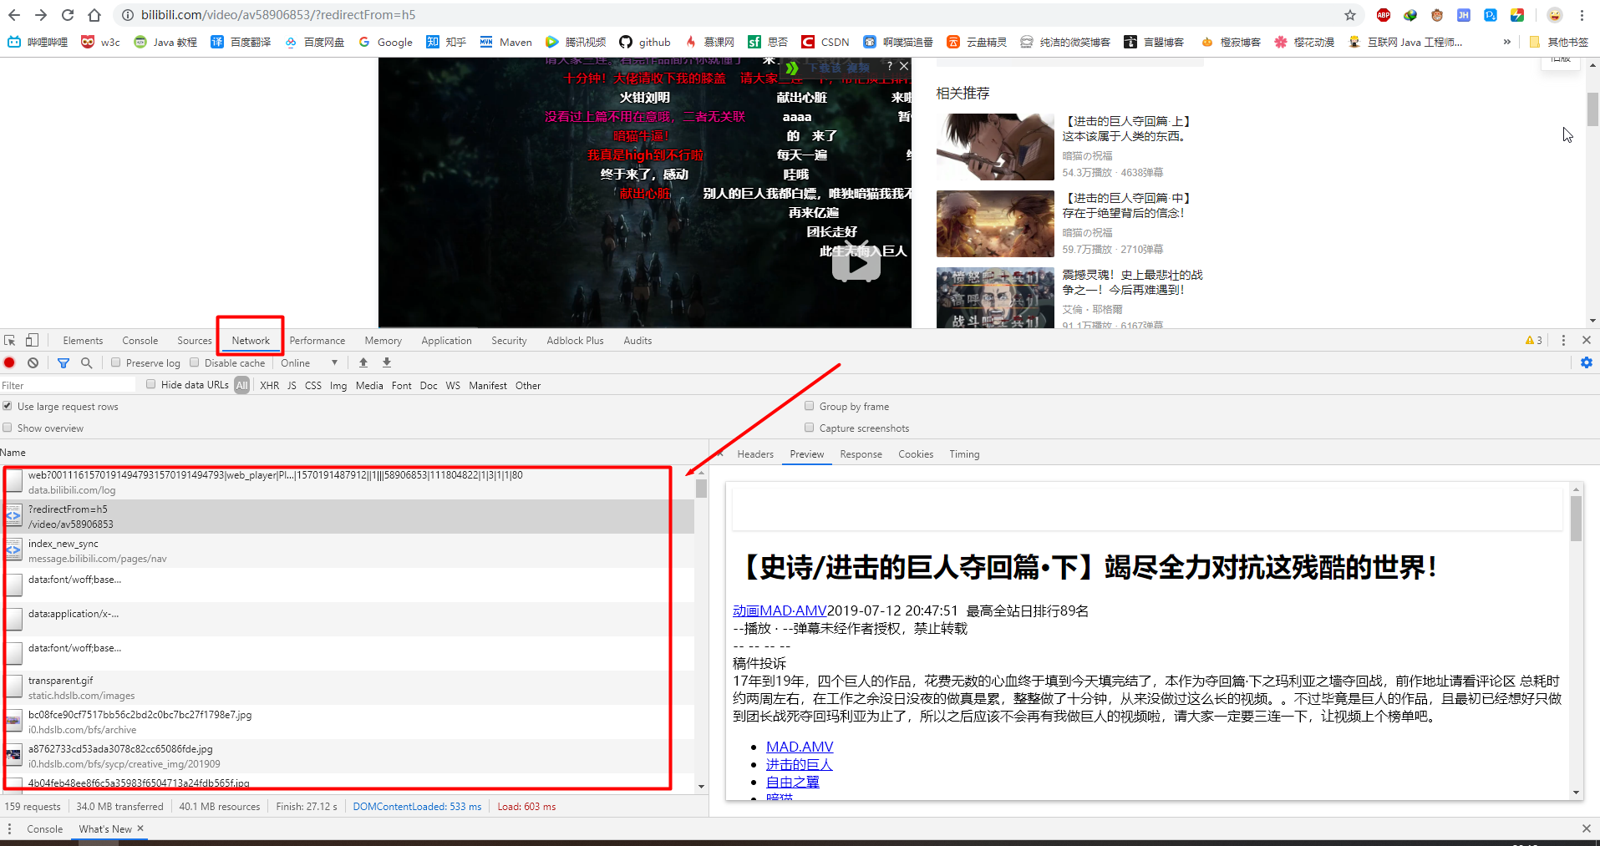The width and height of the screenshot is (1600, 846).
Task: Filter requests by JS
Action: coord(292,385)
